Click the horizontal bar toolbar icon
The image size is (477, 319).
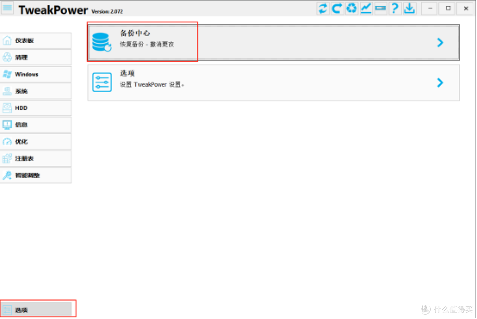380,8
